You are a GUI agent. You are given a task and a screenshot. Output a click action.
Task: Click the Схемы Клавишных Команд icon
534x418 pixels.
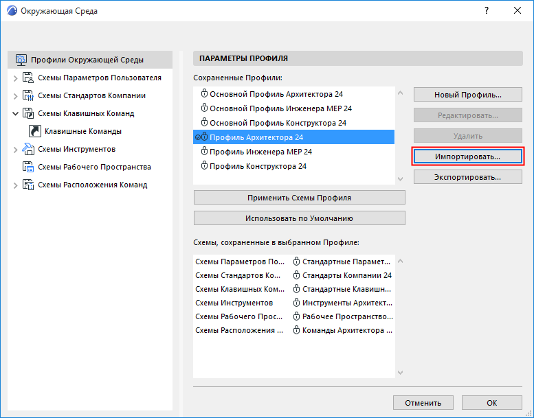28,113
